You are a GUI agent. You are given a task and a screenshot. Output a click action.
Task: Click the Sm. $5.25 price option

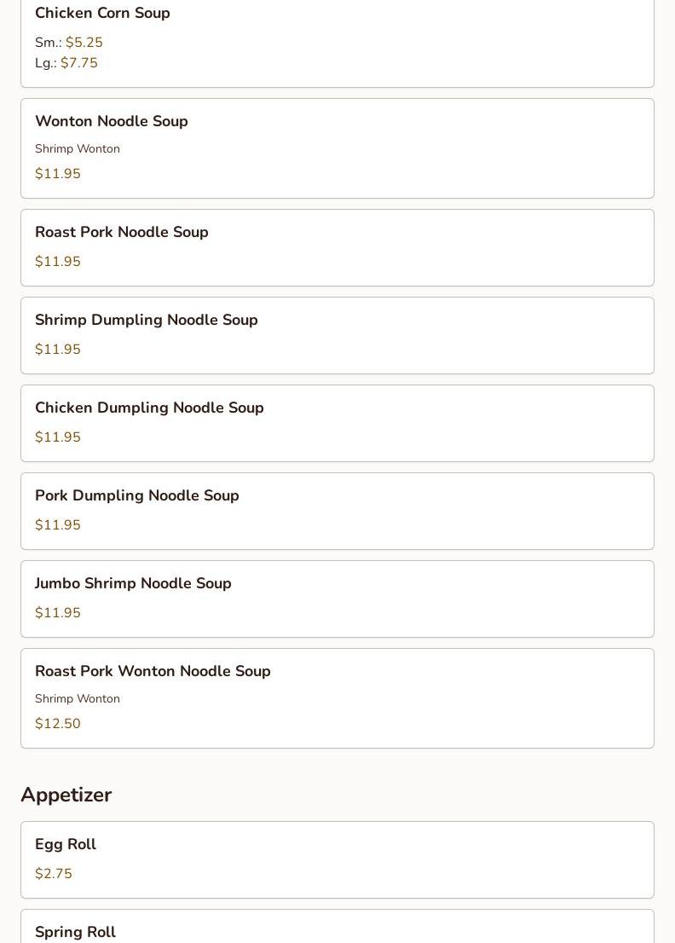pos(69,43)
